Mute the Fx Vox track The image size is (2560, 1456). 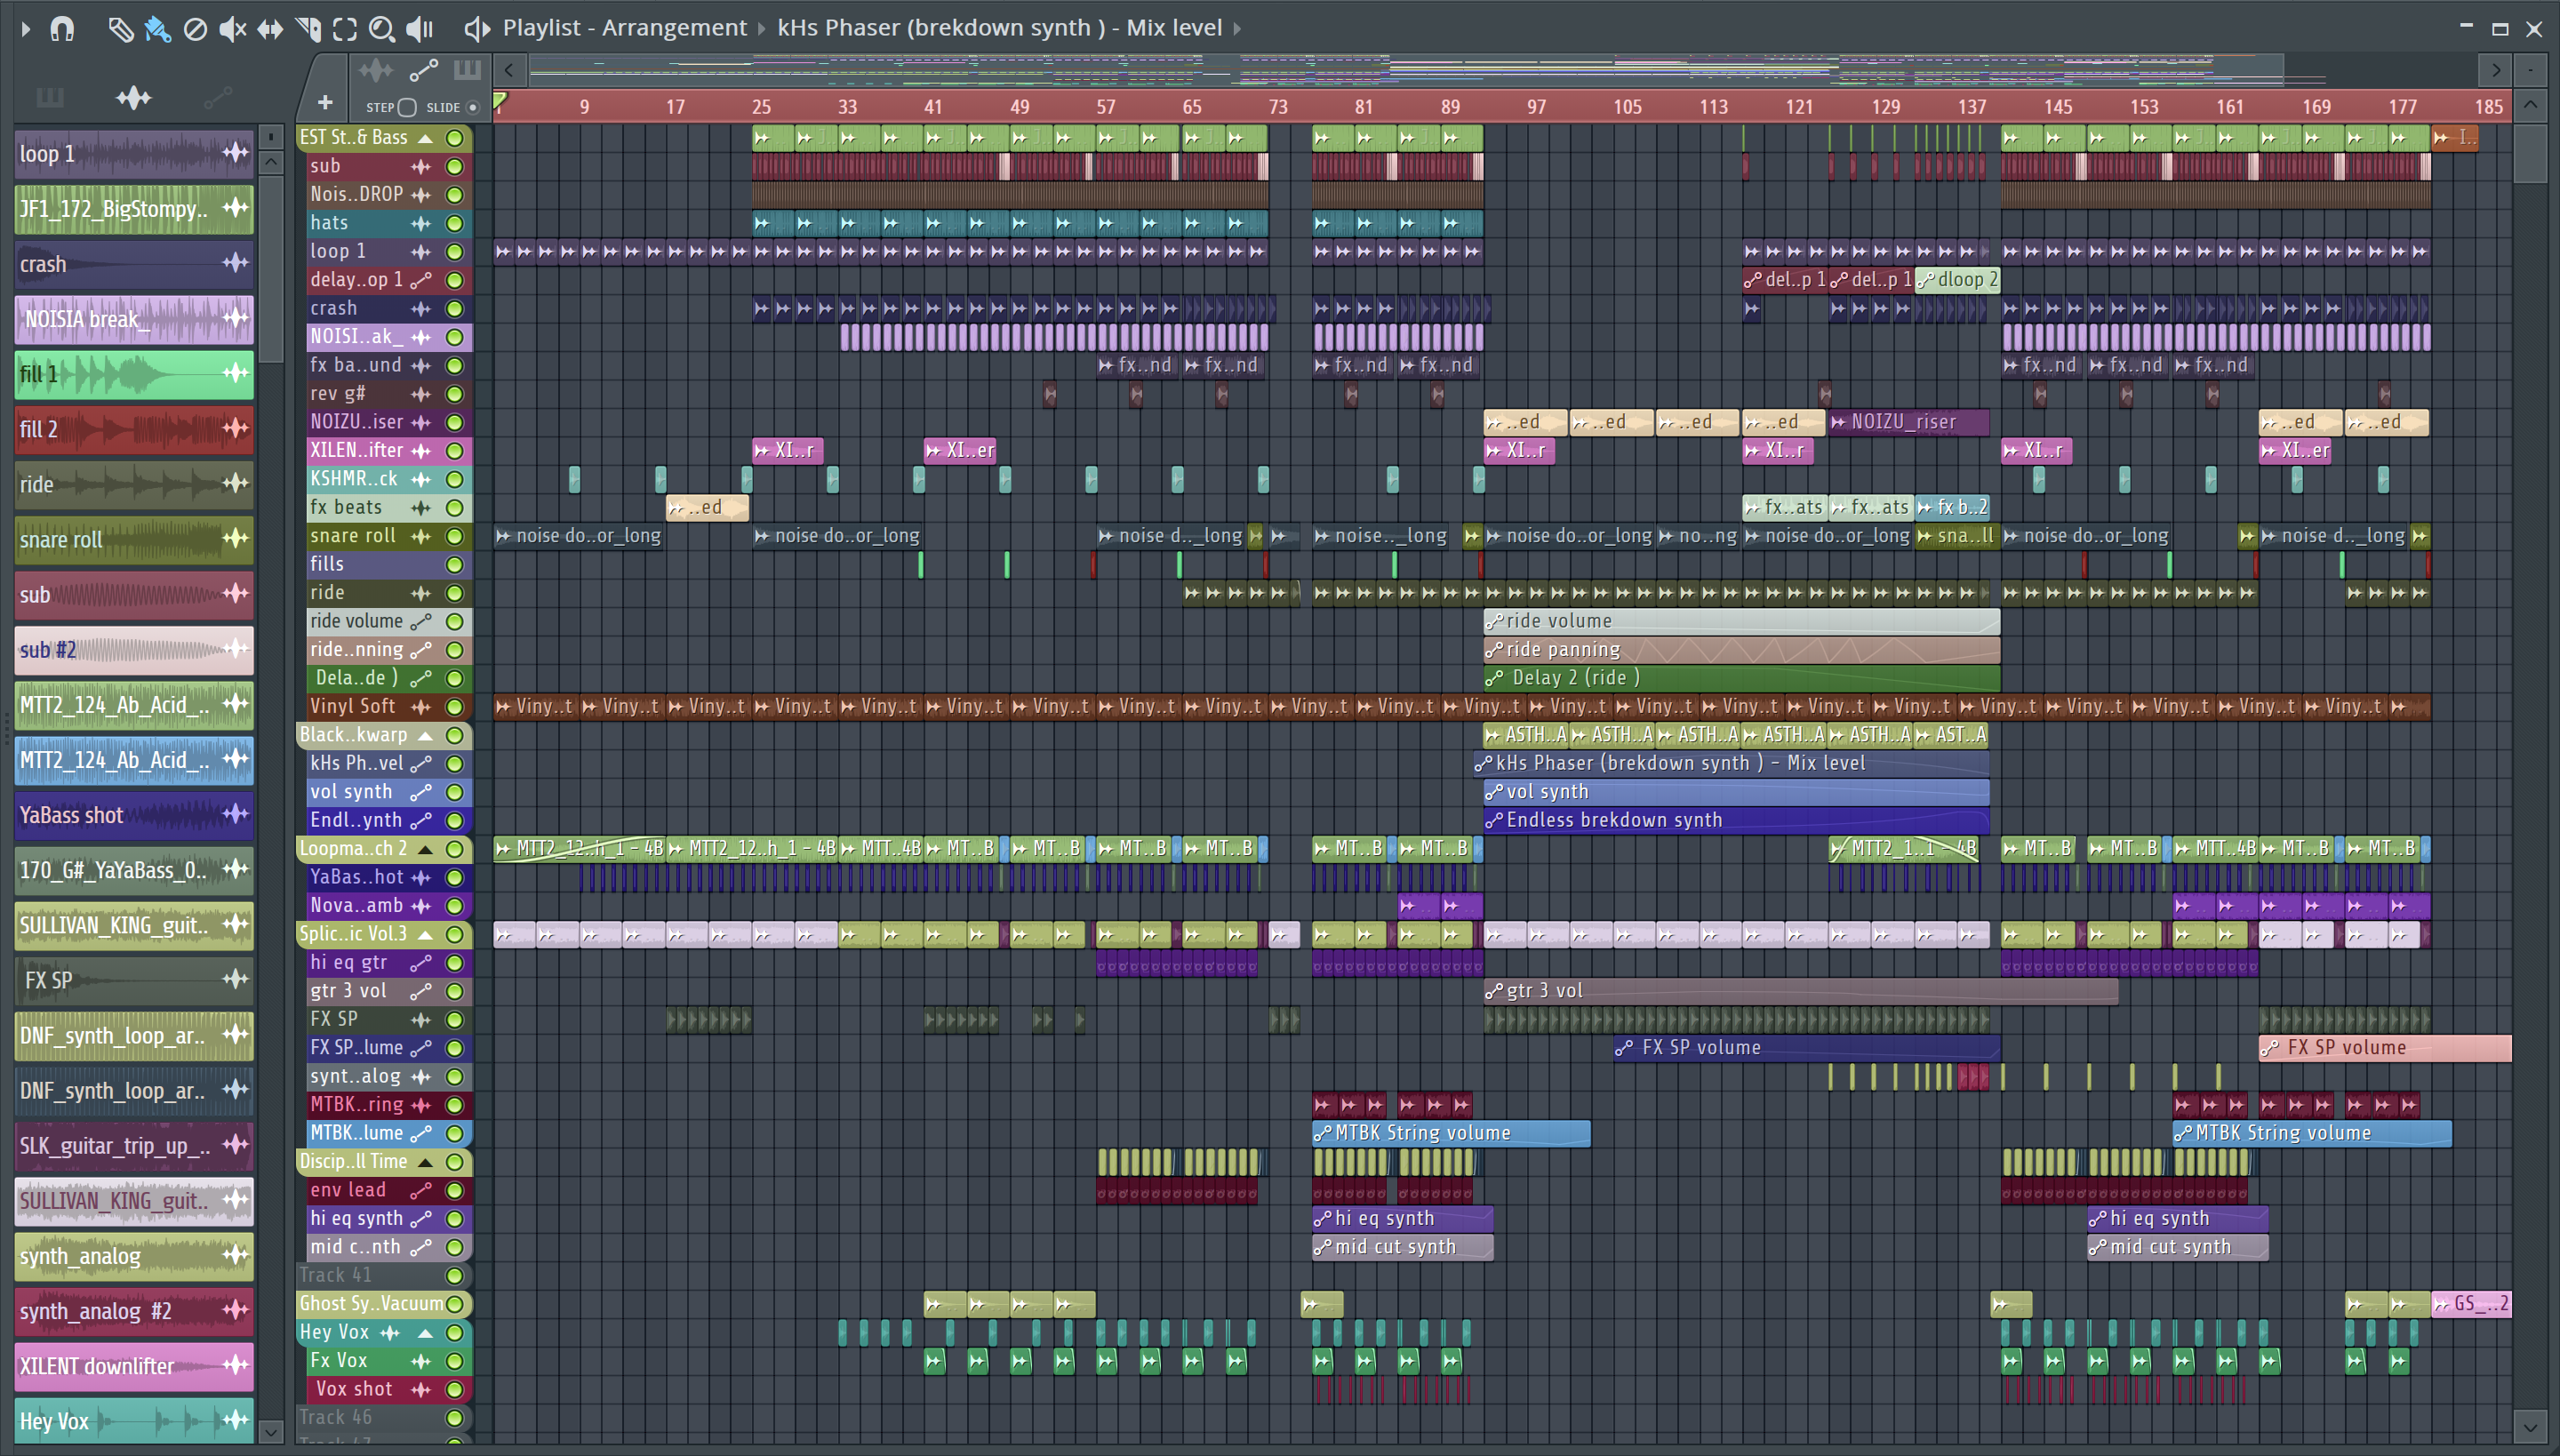(455, 1361)
